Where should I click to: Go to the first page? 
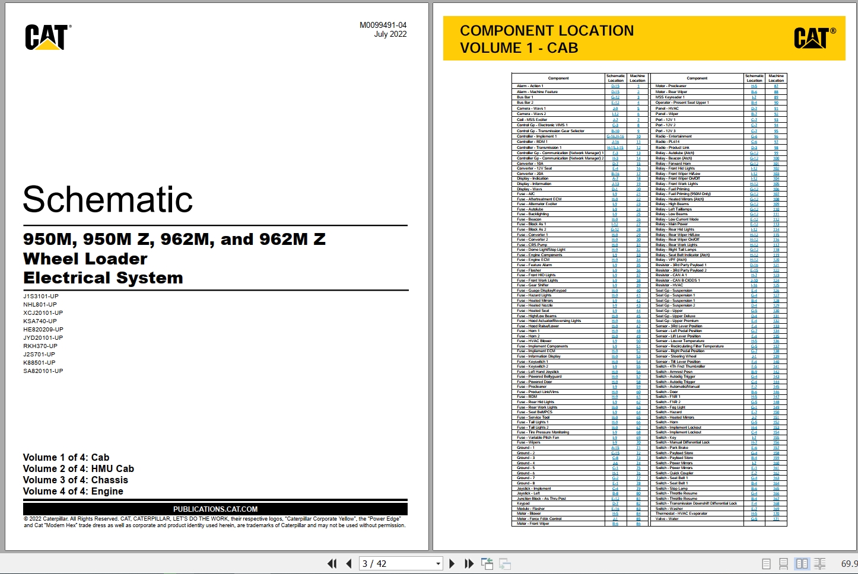(x=332, y=564)
